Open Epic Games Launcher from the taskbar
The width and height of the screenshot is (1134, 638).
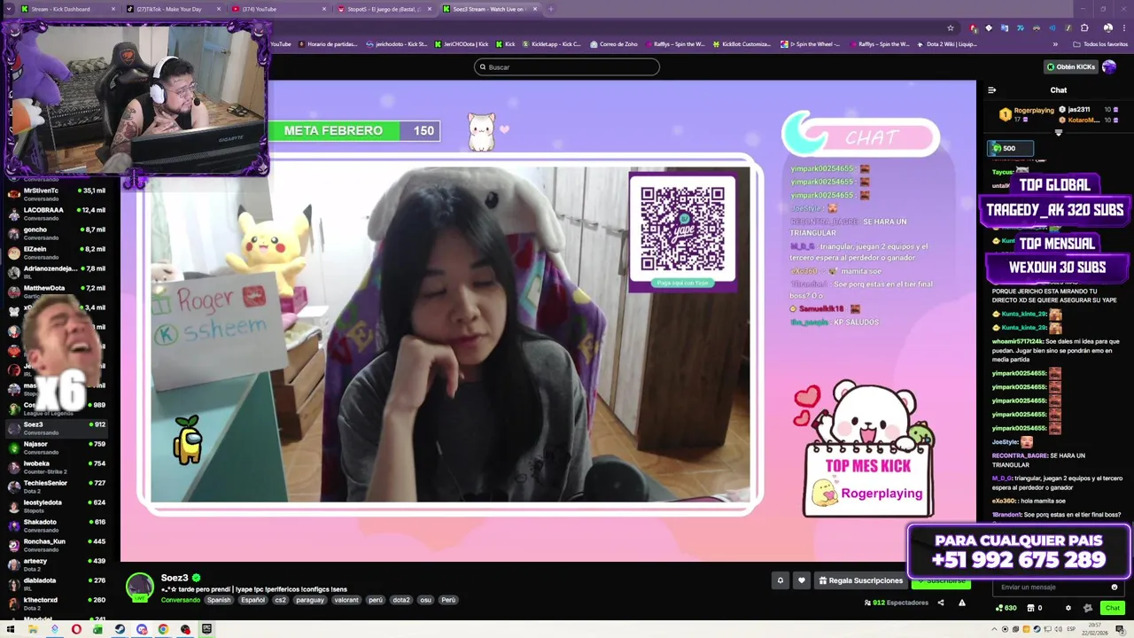click(206, 629)
